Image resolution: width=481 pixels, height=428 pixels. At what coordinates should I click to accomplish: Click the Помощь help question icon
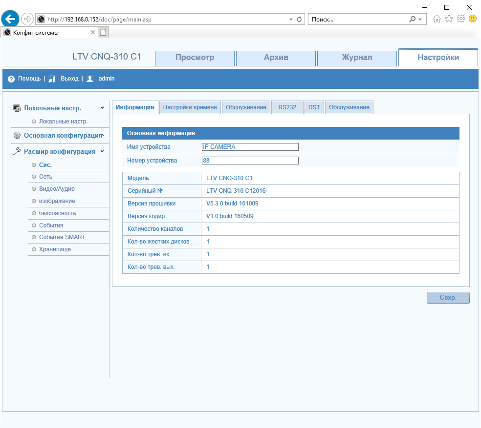coord(11,79)
